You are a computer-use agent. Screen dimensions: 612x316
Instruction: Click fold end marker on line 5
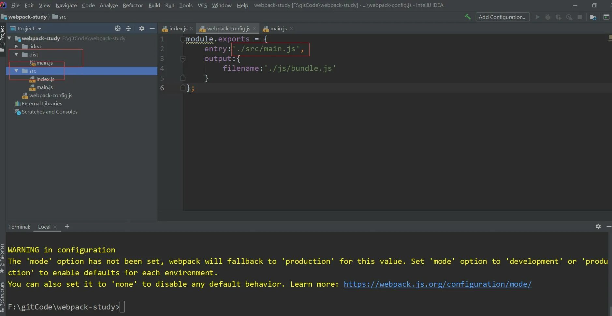183,78
